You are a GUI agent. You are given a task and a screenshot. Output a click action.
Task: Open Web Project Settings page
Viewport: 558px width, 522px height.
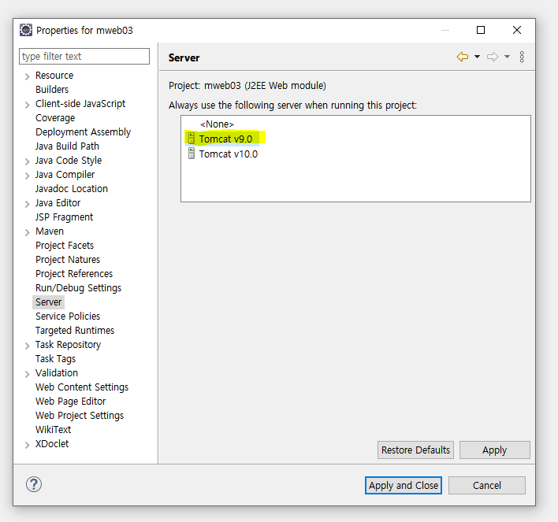click(80, 416)
